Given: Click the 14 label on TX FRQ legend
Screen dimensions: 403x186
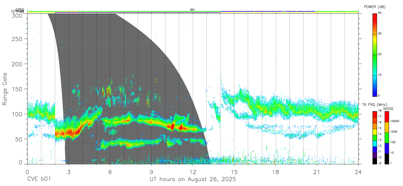Looking at the screenshot, I should [x=380, y=134].
